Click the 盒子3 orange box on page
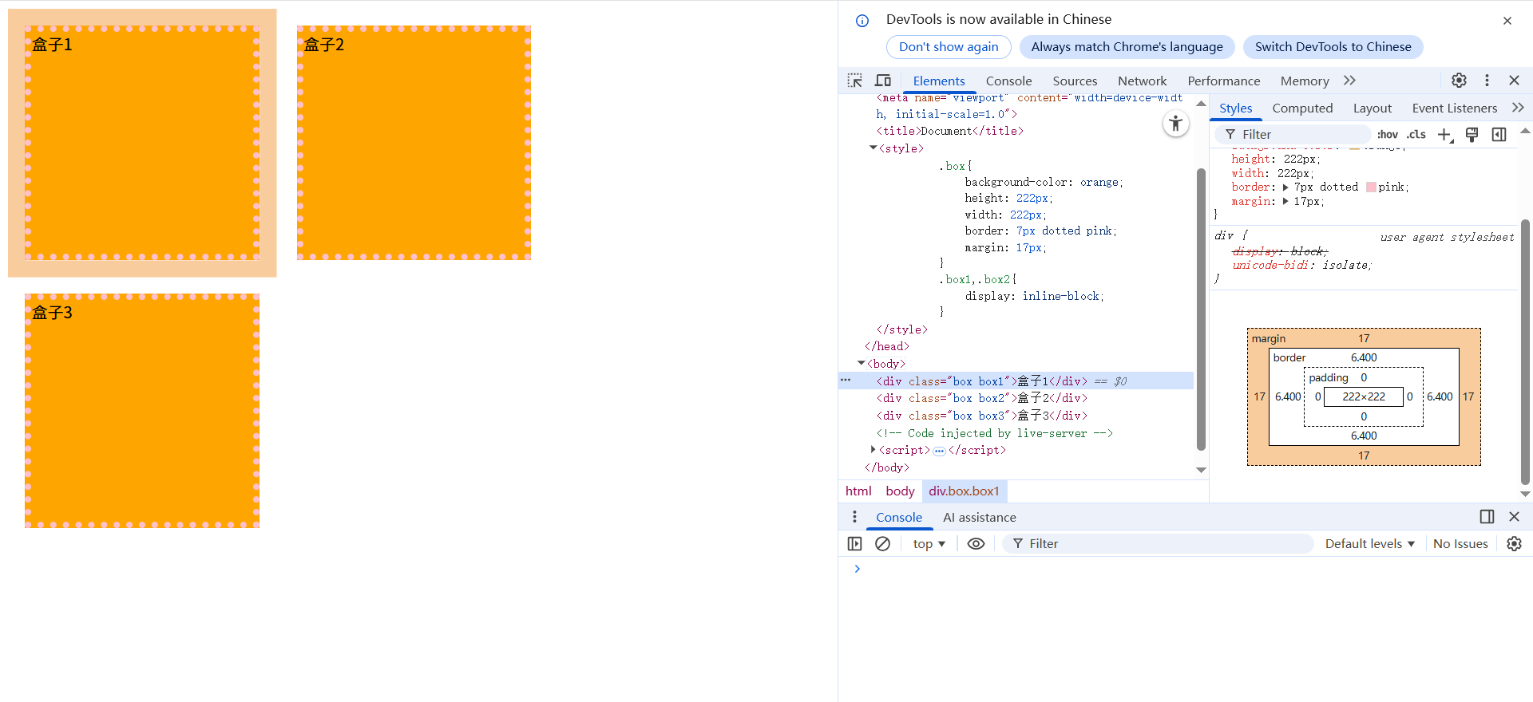Screen dimensions: 1533x702 tap(142, 411)
